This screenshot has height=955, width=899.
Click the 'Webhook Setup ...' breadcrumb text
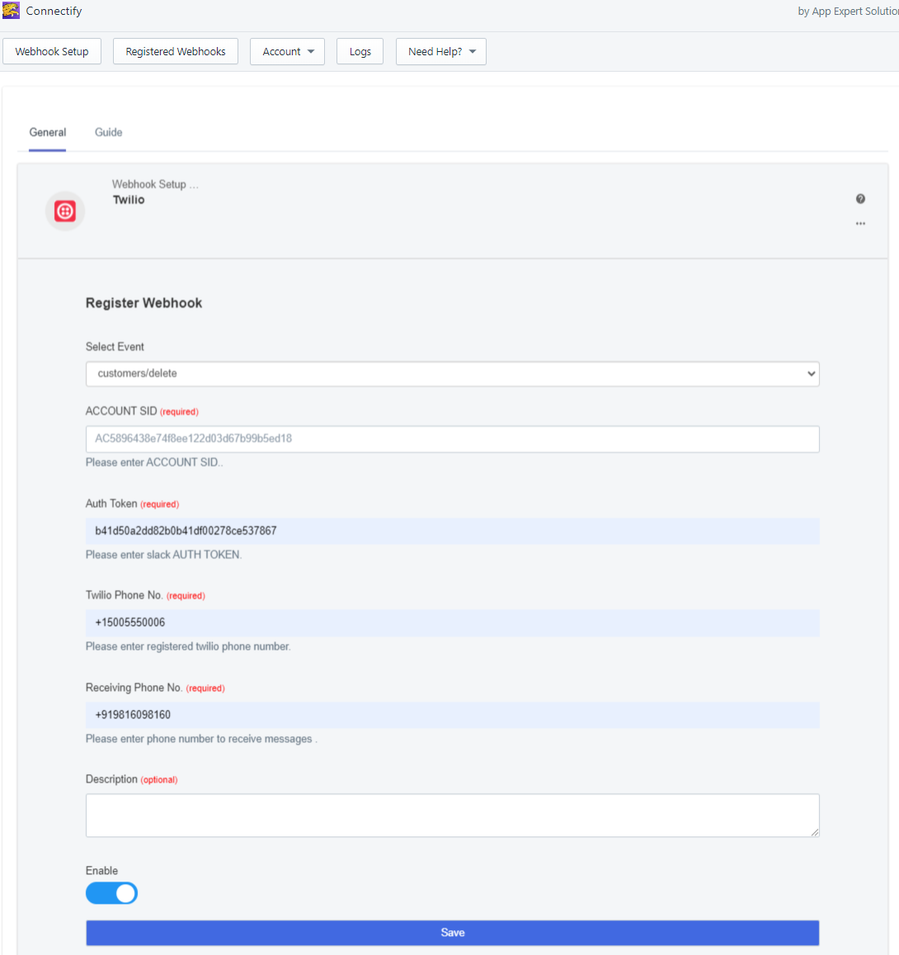155,184
